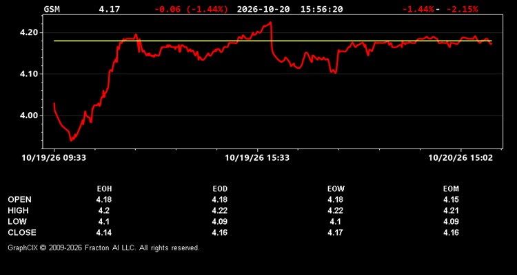Click the EOW HIGH value 4.22
517x275 pixels.
(335, 210)
